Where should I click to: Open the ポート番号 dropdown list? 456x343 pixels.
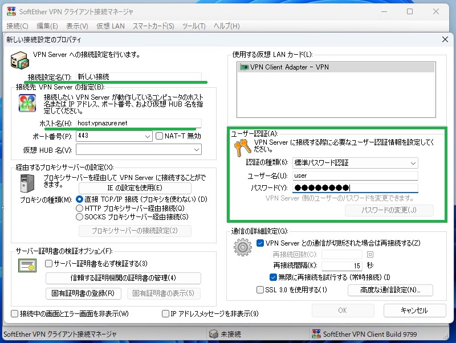pyautogui.click(x=147, y=136)
